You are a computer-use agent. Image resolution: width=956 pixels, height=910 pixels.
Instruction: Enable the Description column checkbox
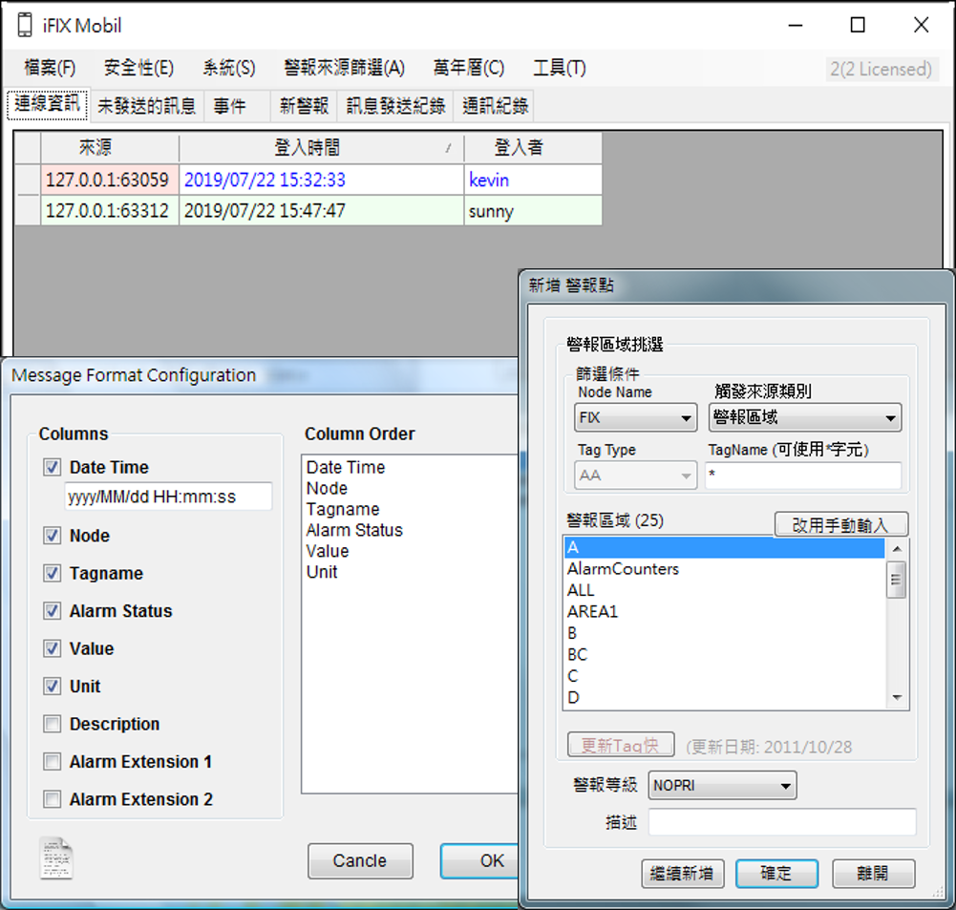tap(53, 724)
